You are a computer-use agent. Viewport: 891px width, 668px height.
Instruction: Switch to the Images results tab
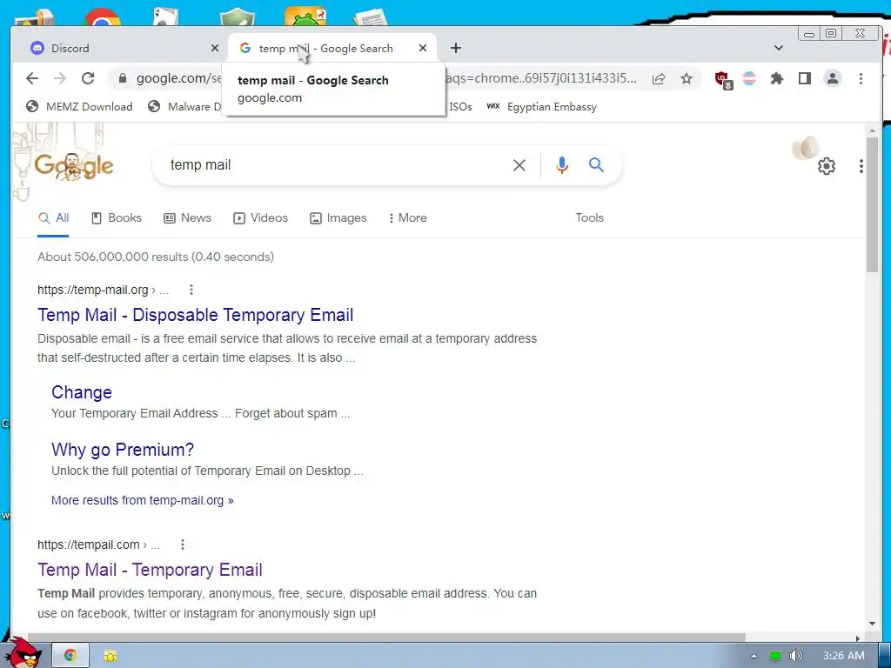pos(338,218)
